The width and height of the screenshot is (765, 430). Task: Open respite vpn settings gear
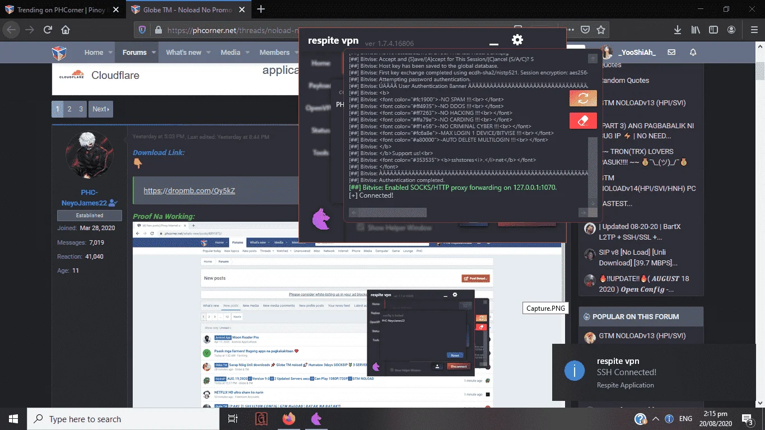pyautogui.click(x=517, y=40)
